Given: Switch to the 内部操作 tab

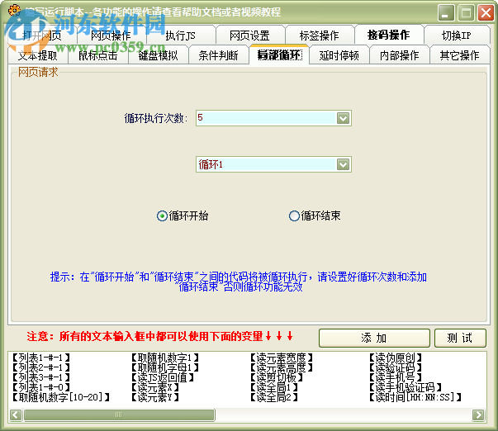Looking at the screenshot, I should pos(400,55).
